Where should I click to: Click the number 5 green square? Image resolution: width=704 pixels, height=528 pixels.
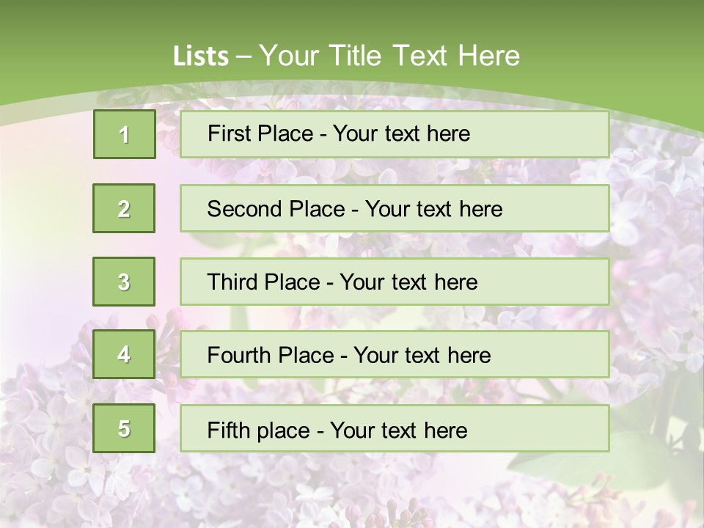tap(124, 428)
